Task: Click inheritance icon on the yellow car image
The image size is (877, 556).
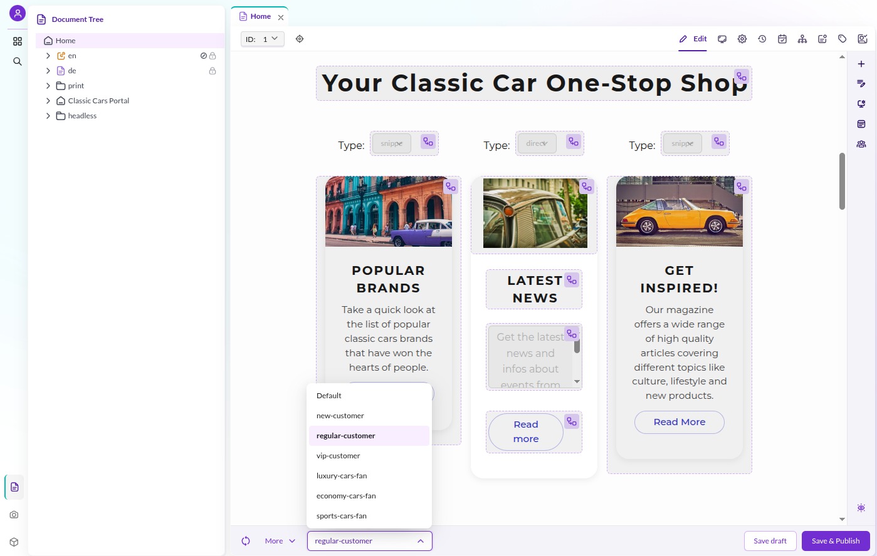Action: (x=742, y=187)
